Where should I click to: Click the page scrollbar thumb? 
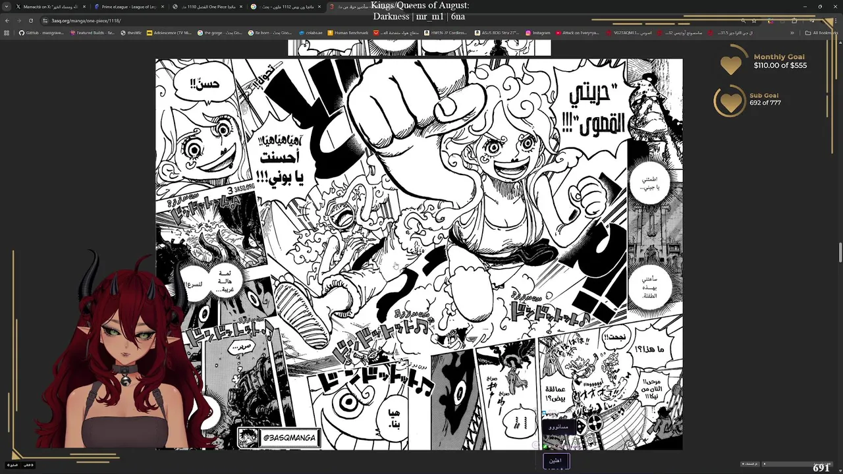(x=840, y=252)
